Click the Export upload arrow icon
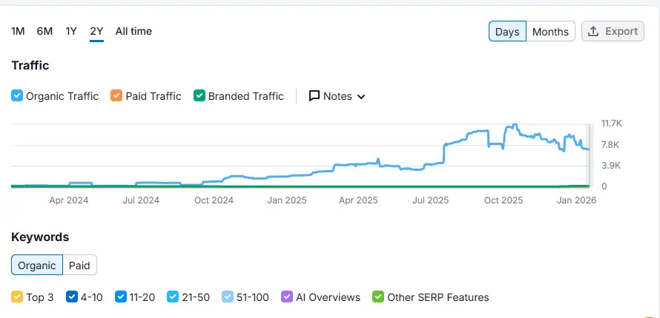This screenshot has height=318, width=660. [593, 32]
